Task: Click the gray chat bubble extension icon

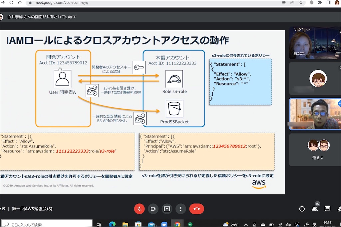Action: coord(311,3)
